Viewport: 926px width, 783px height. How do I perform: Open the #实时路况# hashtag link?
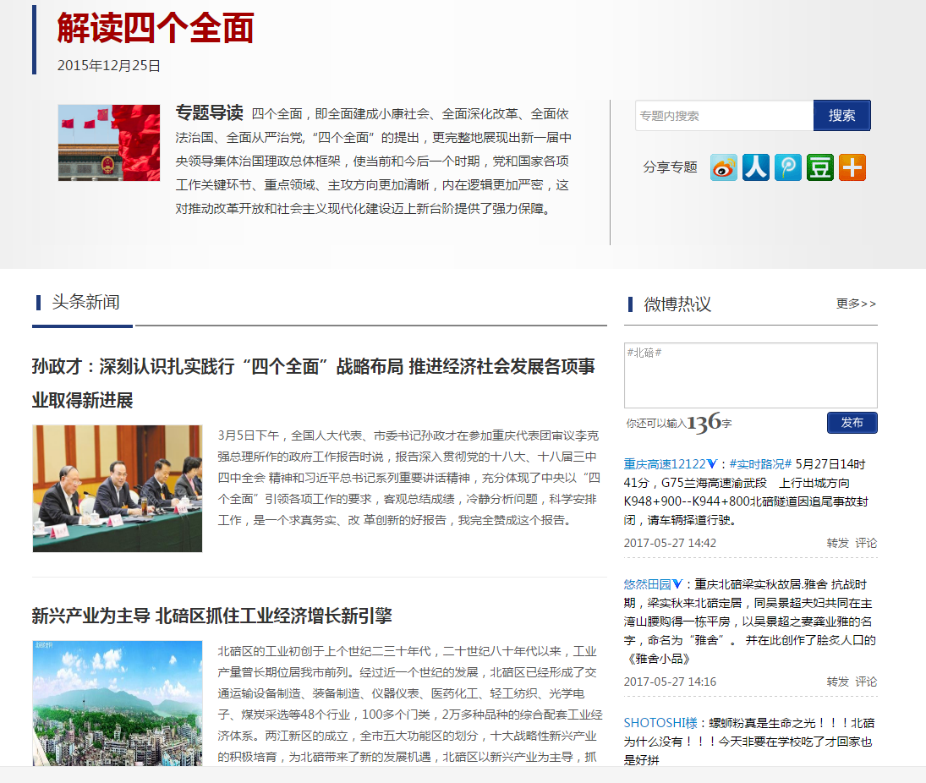tap(760, 464)
